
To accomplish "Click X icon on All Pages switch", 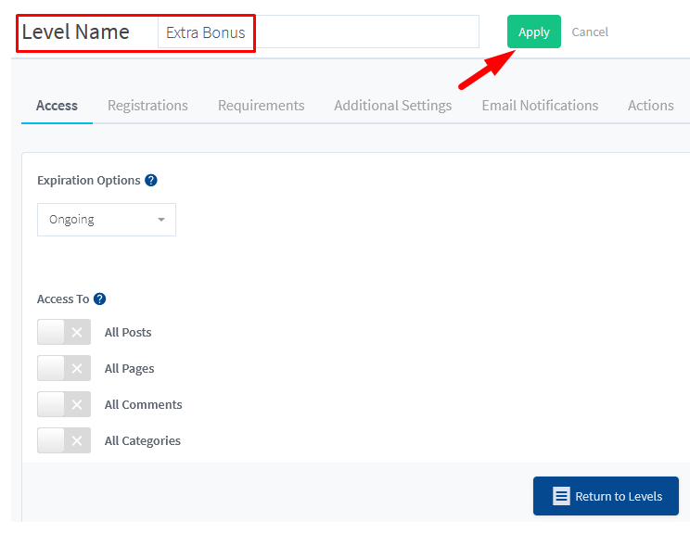I will click(x=77, y=368).
